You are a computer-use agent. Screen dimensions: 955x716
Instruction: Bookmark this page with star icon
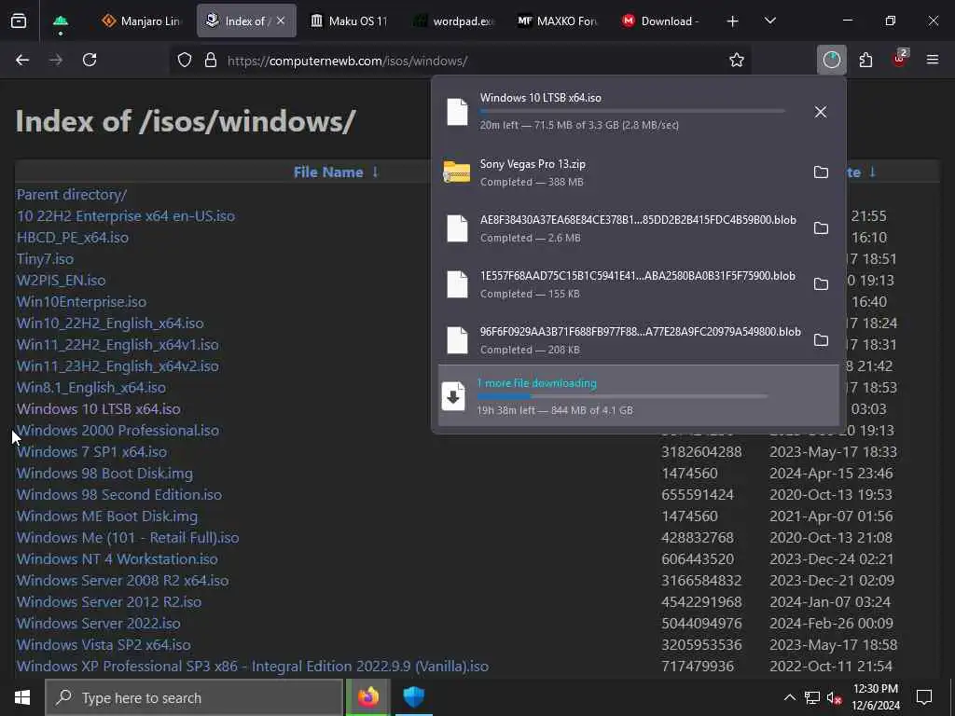pyautogui.click(x=737, y=61)
